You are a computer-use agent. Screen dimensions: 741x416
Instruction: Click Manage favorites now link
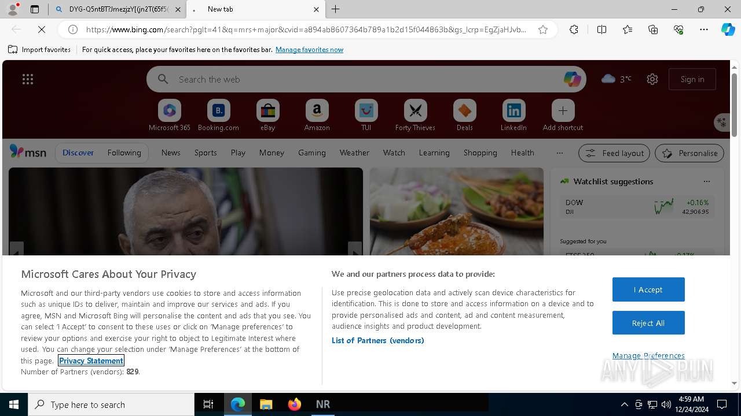309,50
